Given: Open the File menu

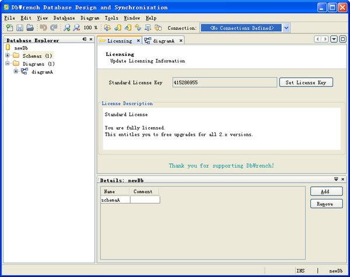Looking at the screenshot, I should pos(9,18).
